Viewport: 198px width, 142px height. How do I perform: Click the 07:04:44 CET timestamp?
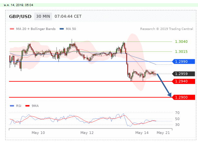(68, 16)
